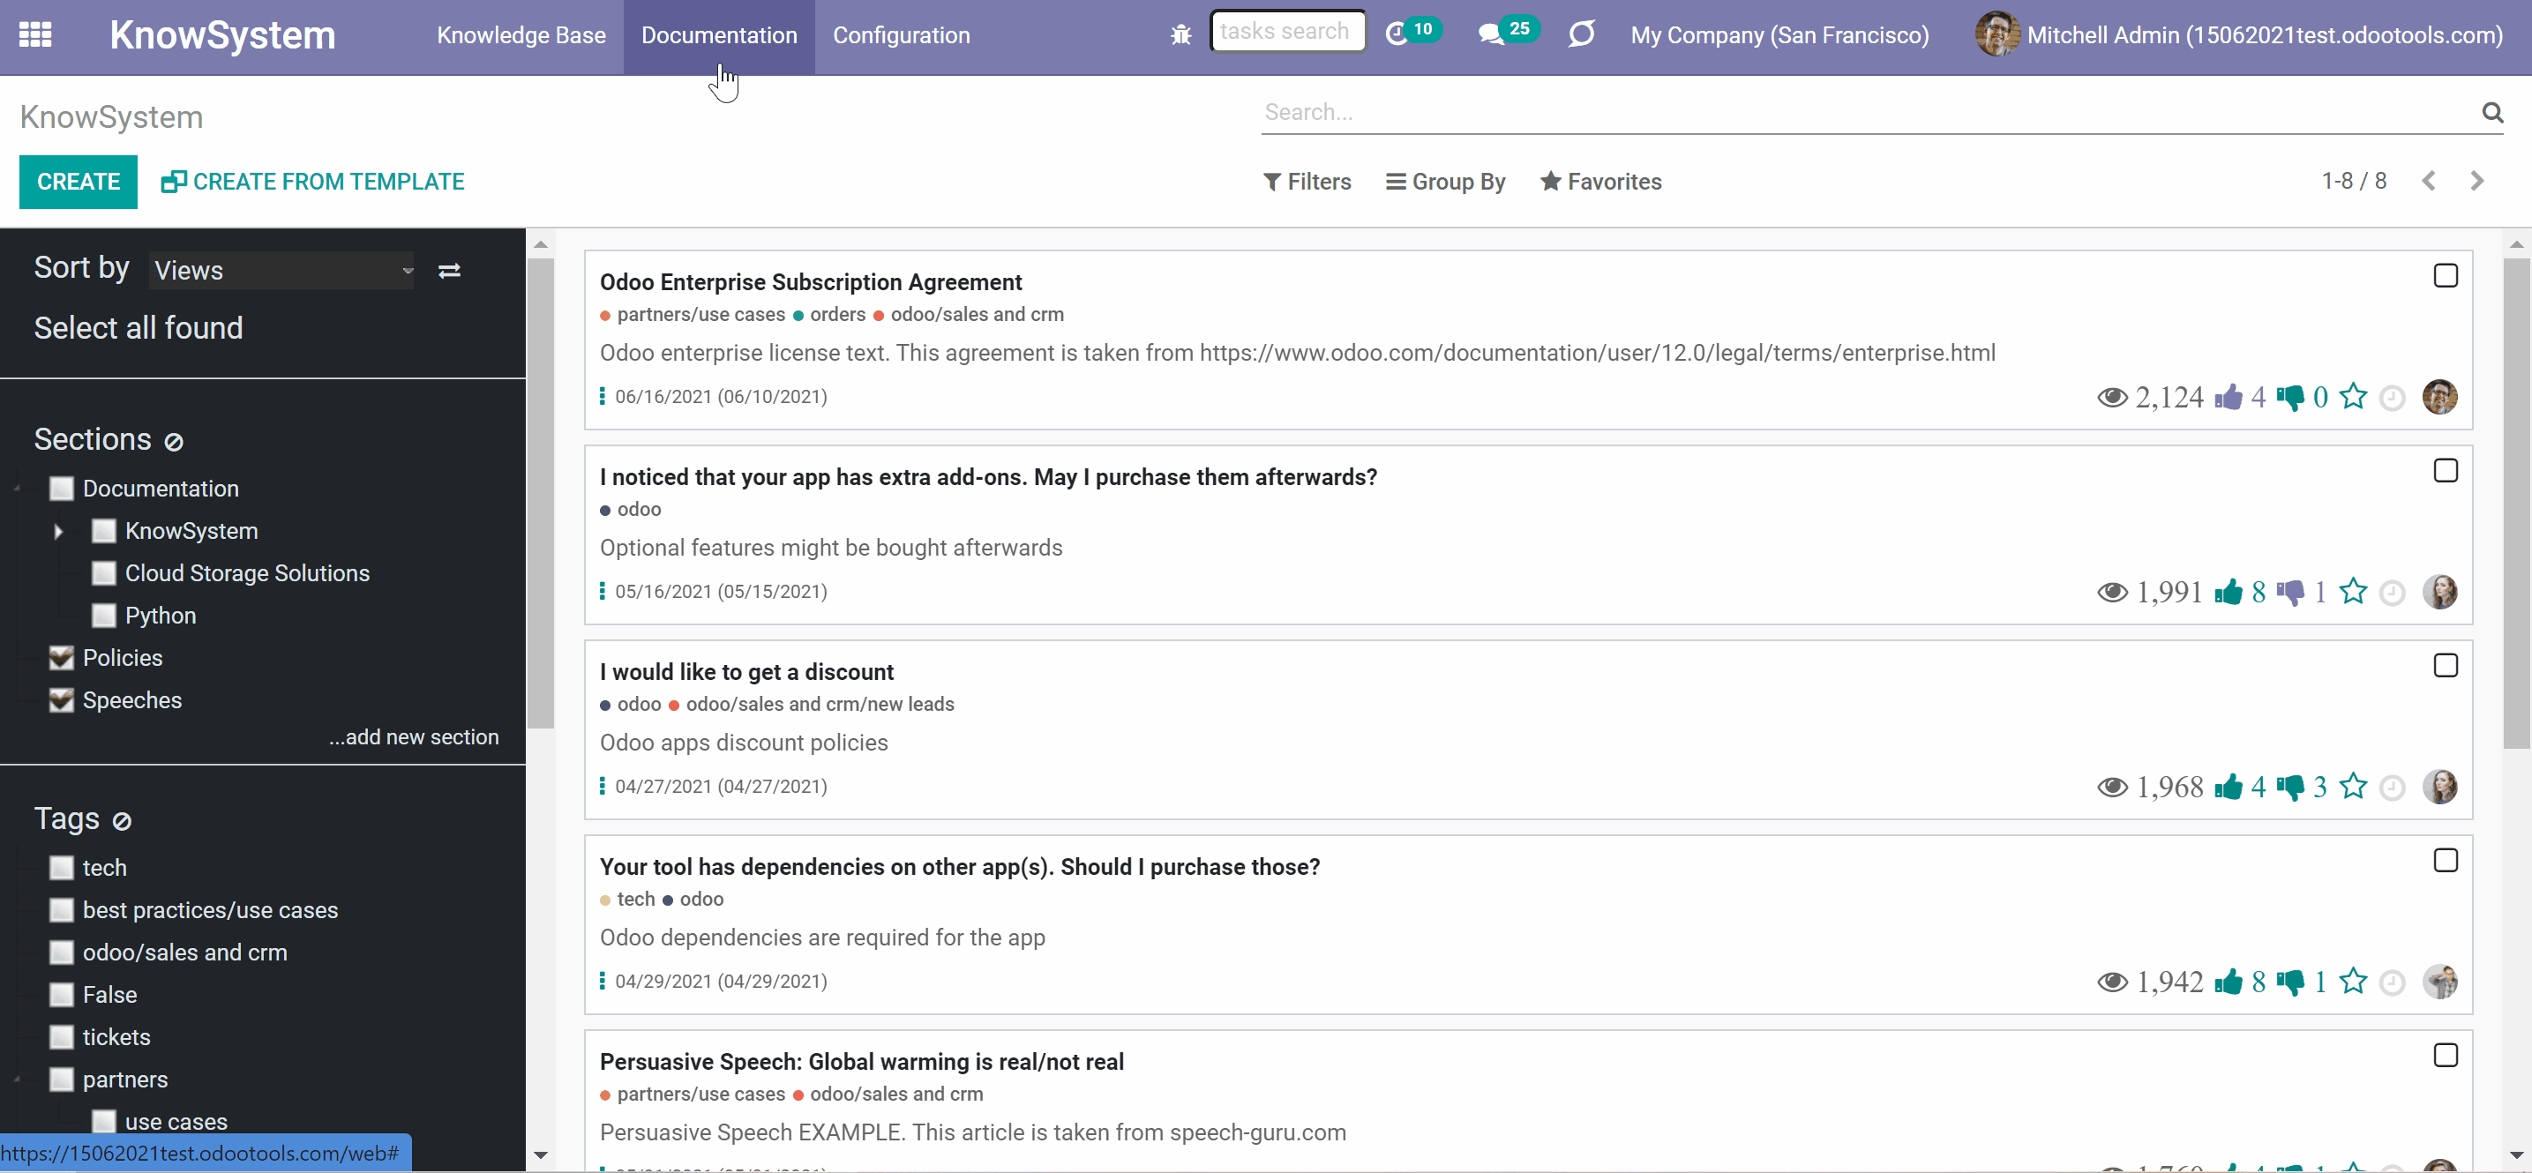The height and width of the screenshot is (1173, 2532).
Task: Add Odoo Enterprise Subscription Agreement to favorites star
Action: click(2352, 396)
